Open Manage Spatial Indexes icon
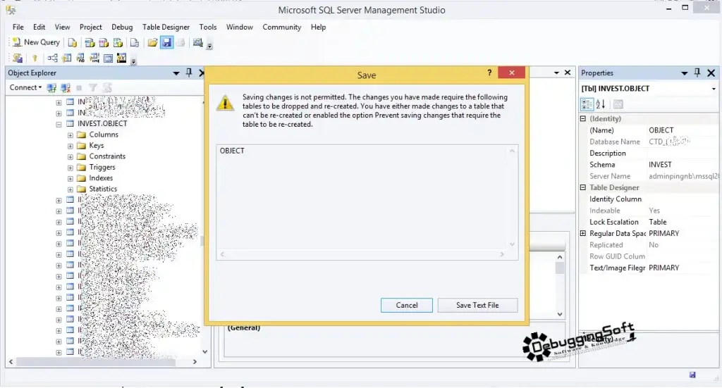The image size is (722, 388). [121, 58]
